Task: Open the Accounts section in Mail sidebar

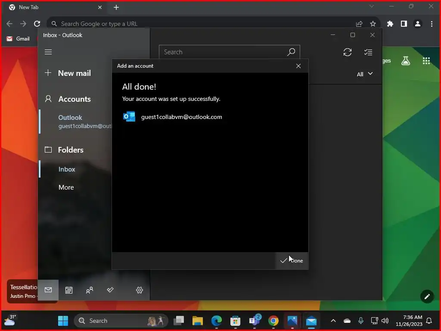Action: tap(68, 99)
